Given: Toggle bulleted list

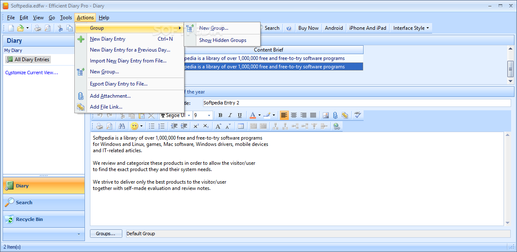Looking at the screenshot, I should click(152, 126).
